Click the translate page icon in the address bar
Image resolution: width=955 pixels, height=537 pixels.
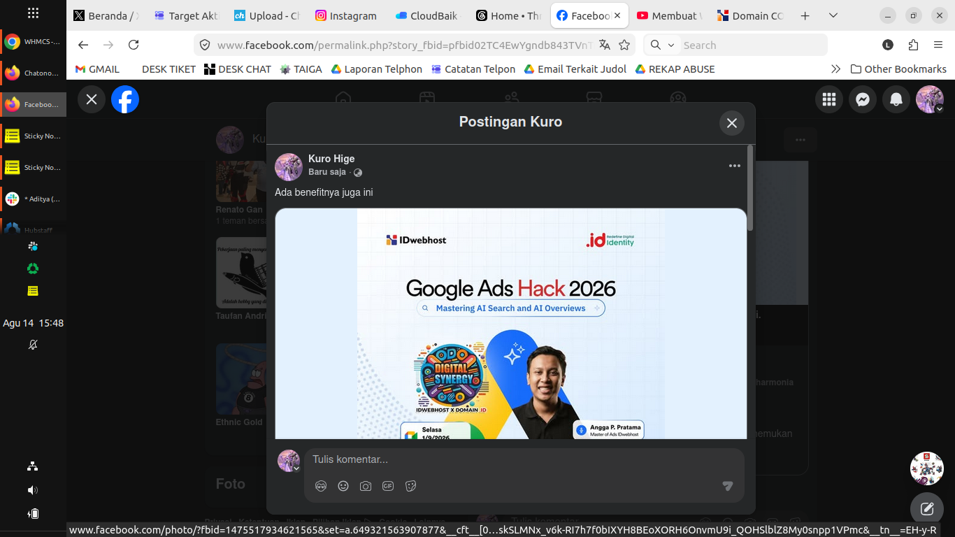[x=605, y=45]
